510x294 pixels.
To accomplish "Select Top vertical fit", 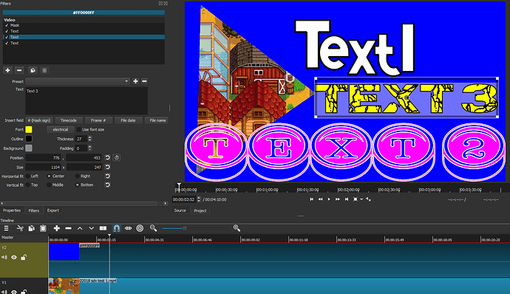I will [x=28, y=185].
